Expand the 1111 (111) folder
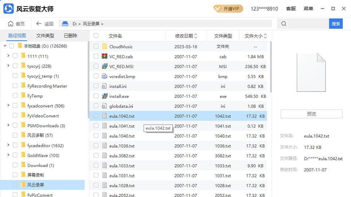Image resolution: width=351 pixels, height=197 pixels. (8, 55)
